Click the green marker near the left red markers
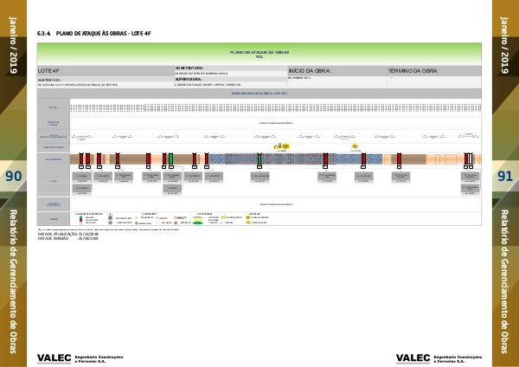The width and height of the screenshot is (519, 367). 170,158
